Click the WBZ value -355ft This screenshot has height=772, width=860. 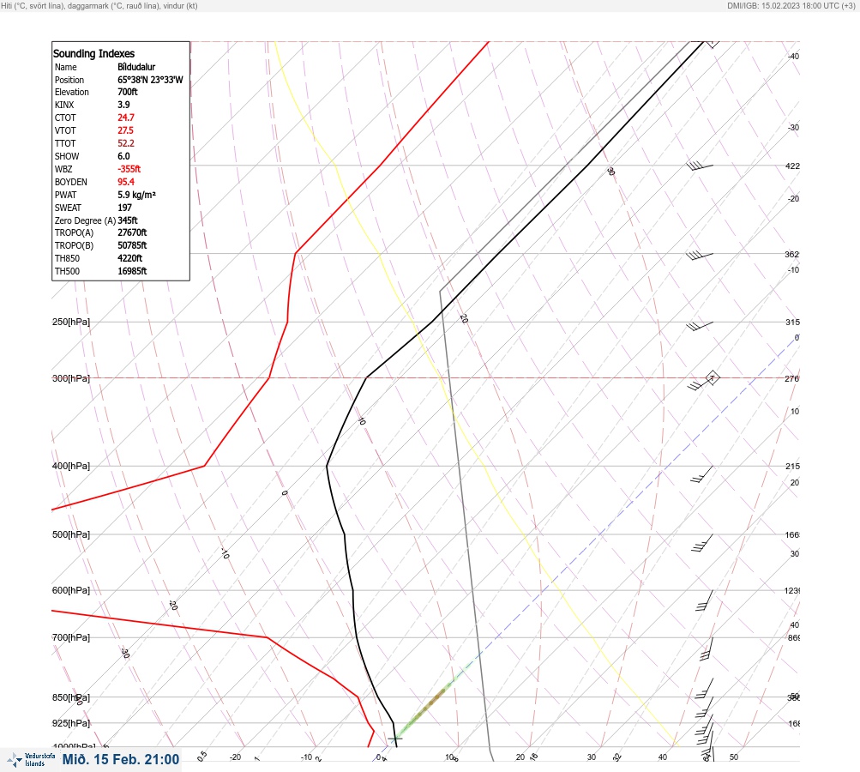tap(129, 169)
